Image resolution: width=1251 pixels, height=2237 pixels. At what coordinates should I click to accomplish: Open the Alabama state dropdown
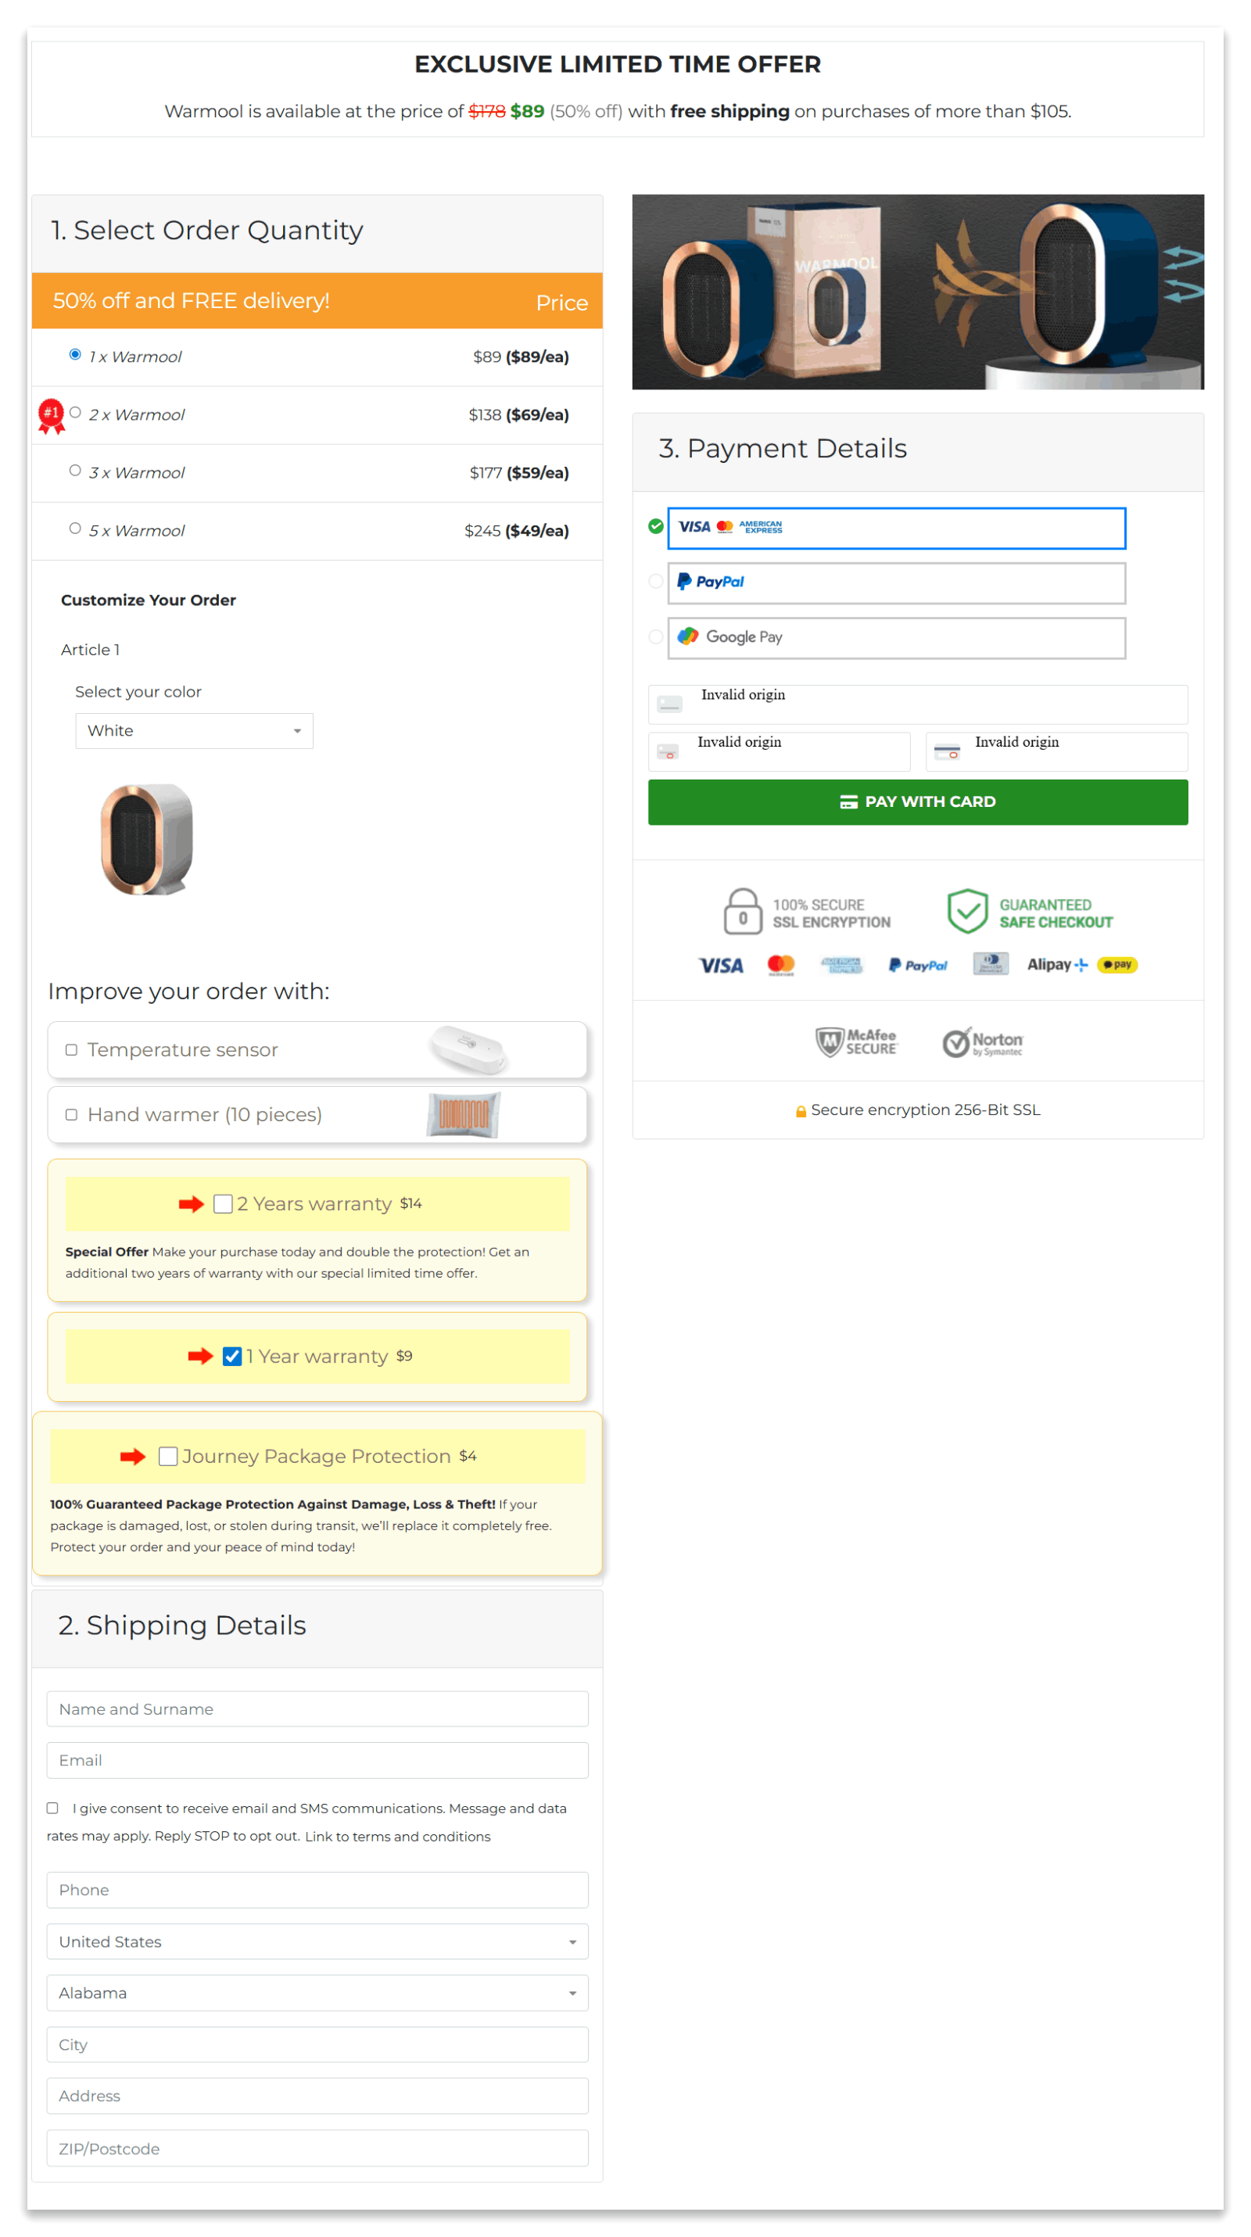pyautogui.click(x=317, y=1993)
